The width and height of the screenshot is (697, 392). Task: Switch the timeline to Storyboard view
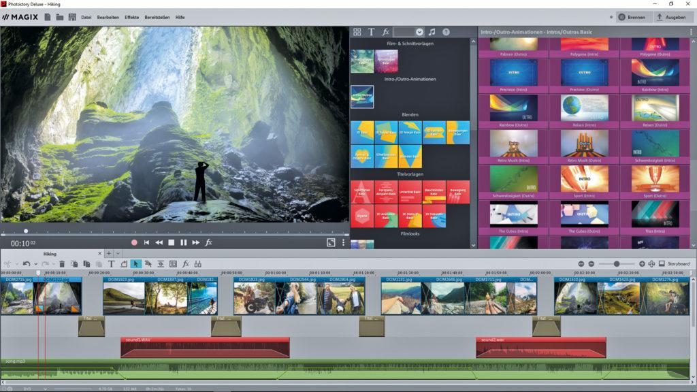tap(673, 263)
